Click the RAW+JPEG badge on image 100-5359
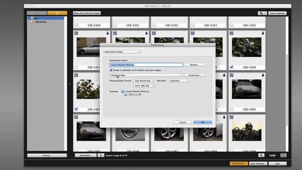Image resolution: width=302 pixels, height=170 pixels. (232, 34)
